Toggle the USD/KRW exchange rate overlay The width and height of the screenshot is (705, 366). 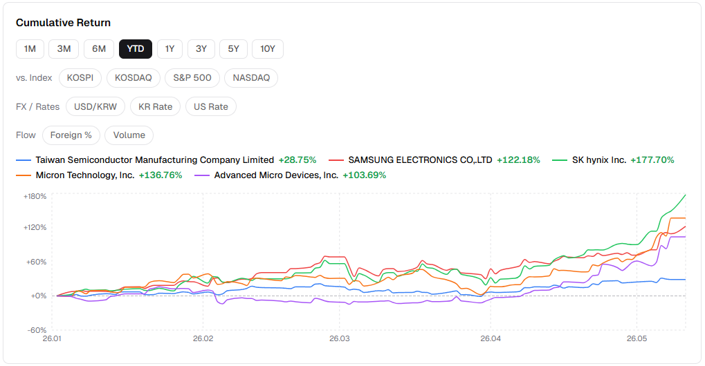click(x=95, y=107)
